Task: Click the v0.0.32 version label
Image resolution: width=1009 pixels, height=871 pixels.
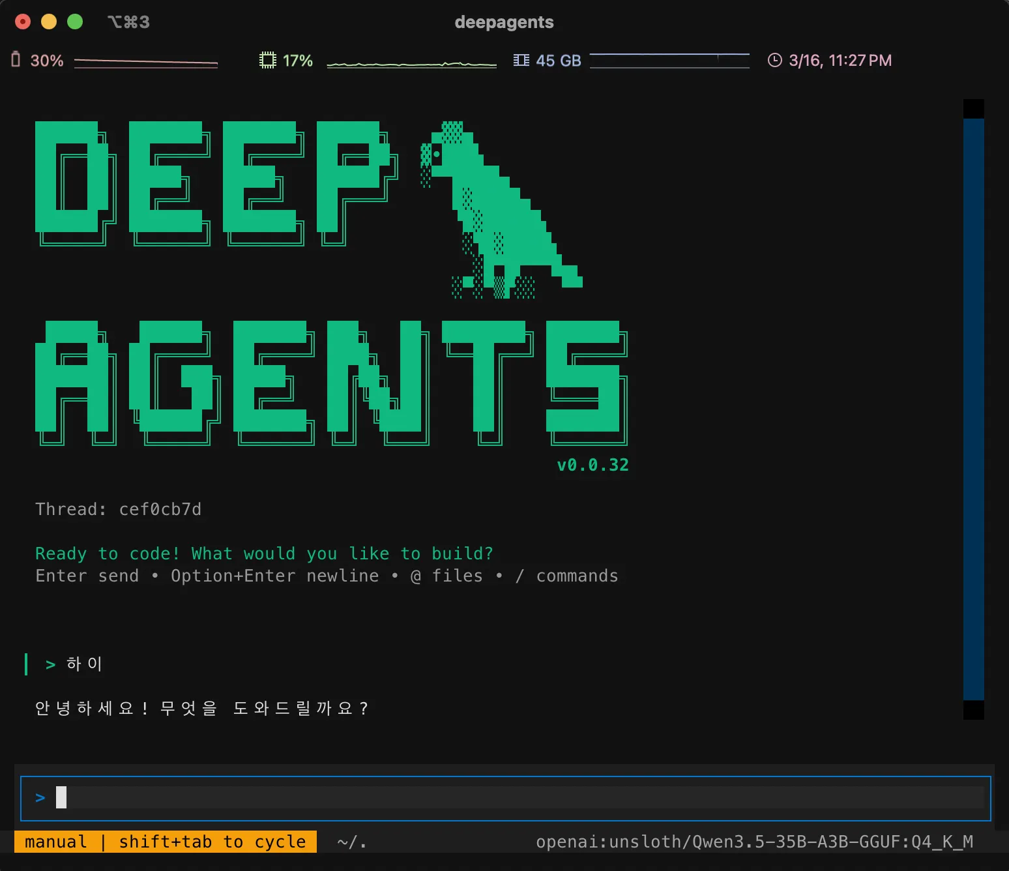Action: [x=592, y=465]
